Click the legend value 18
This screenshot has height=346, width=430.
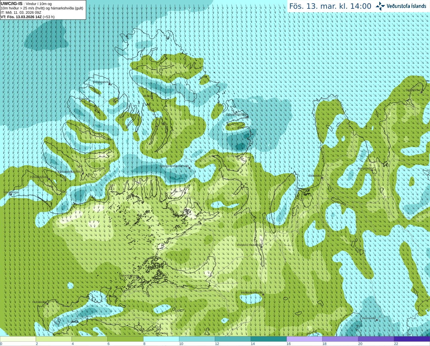click(x=325, y=344)
